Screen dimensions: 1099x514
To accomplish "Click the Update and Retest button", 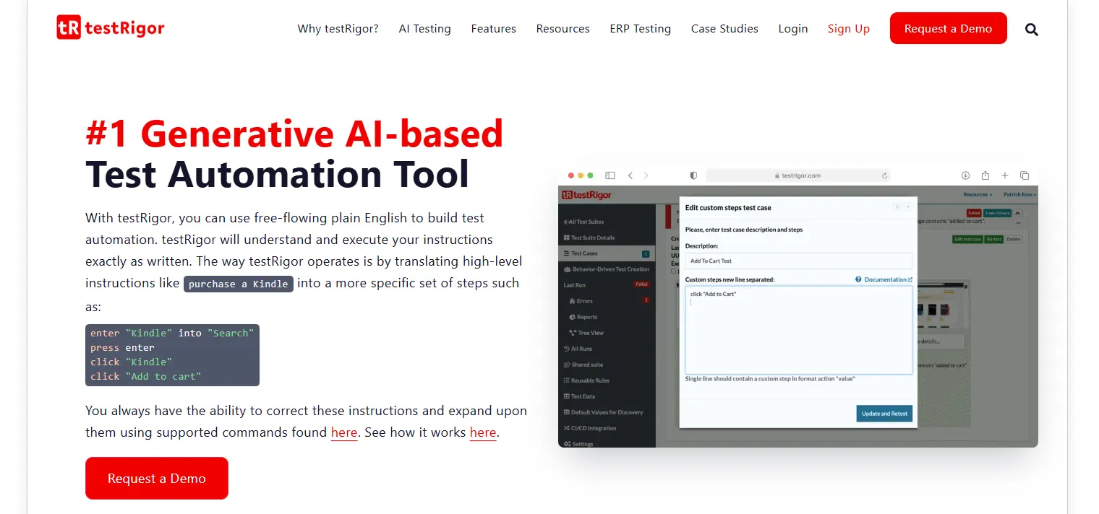I will tap(884, 413).
